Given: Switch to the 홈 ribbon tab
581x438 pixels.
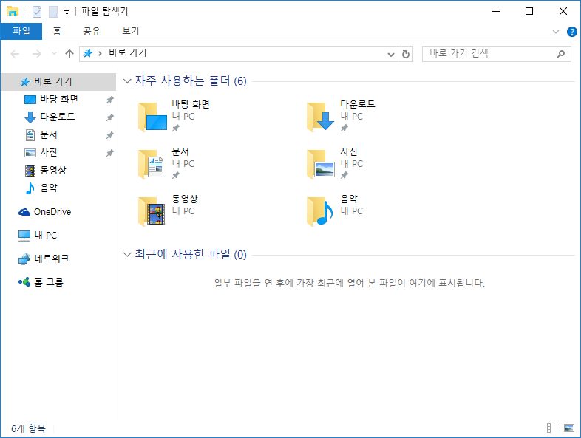Looking at the screenshot, I should click(57, 31).
